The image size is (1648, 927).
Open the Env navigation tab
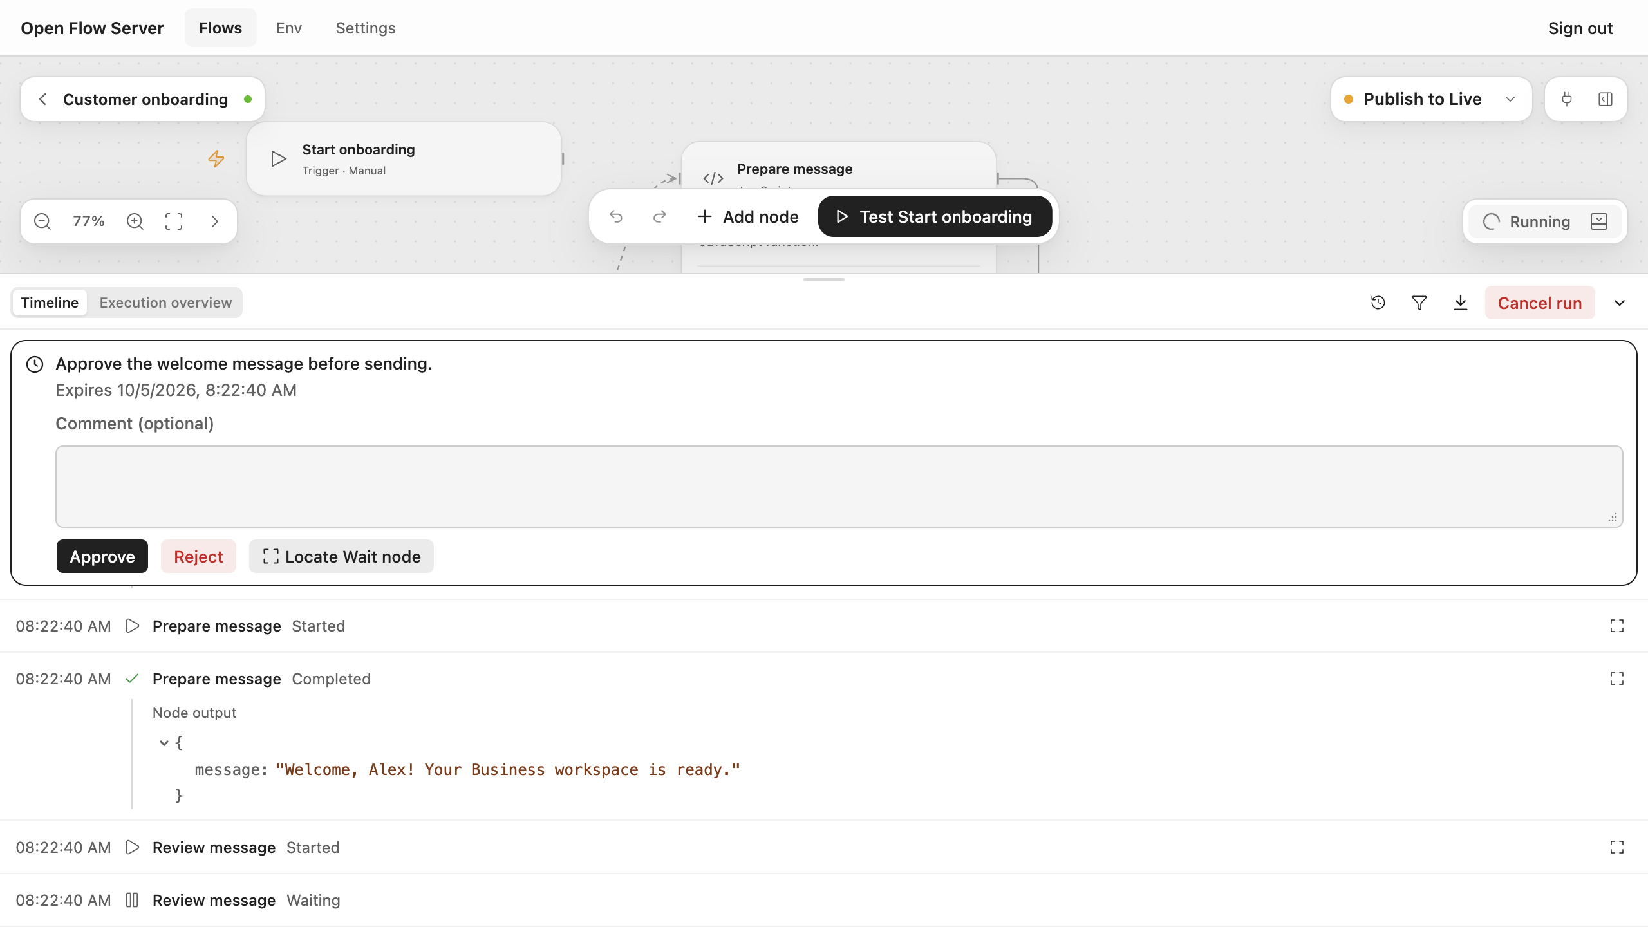[x=288, y=28]
